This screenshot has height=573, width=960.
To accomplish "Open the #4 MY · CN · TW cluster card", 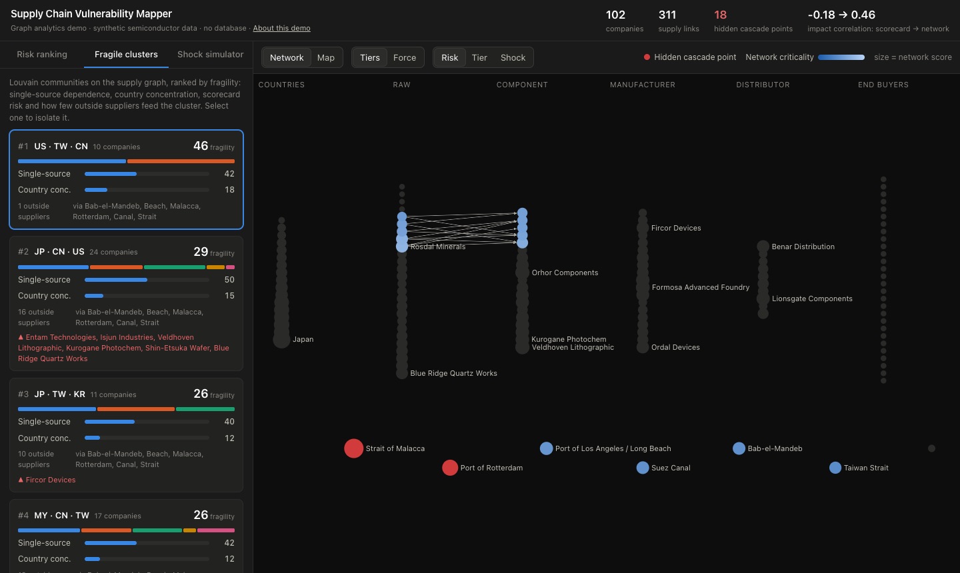I will [x=126, y=536].
